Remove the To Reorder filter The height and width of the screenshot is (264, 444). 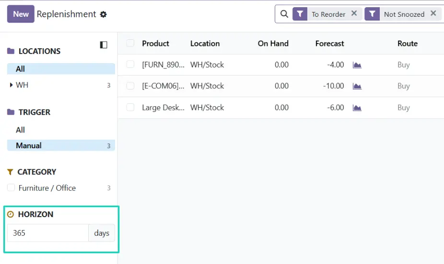point(354,13)
